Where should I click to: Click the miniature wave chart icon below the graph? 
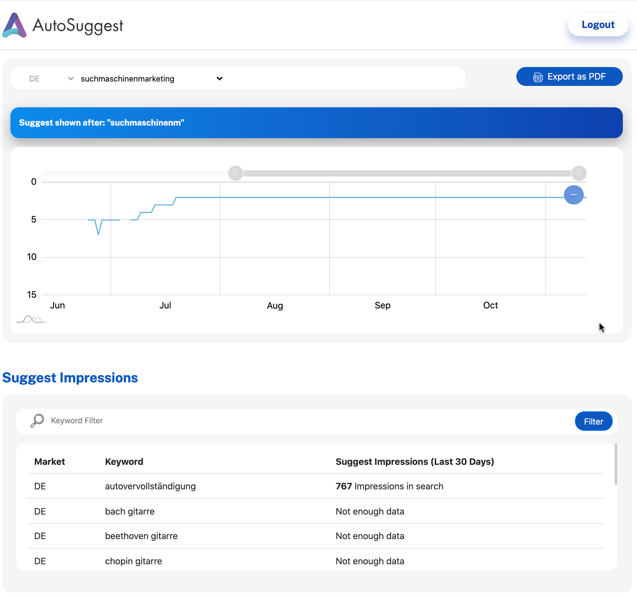(31, 319)
